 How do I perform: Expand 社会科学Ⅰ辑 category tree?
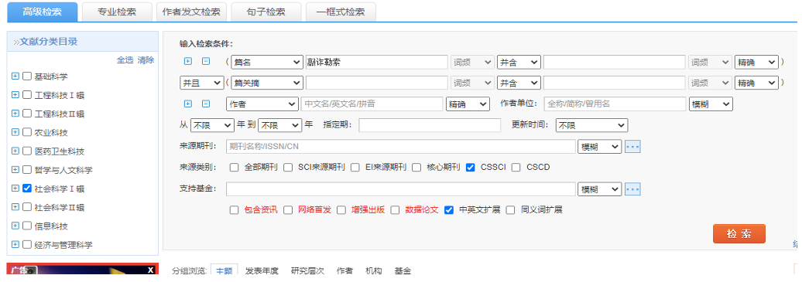pos(15,189)
